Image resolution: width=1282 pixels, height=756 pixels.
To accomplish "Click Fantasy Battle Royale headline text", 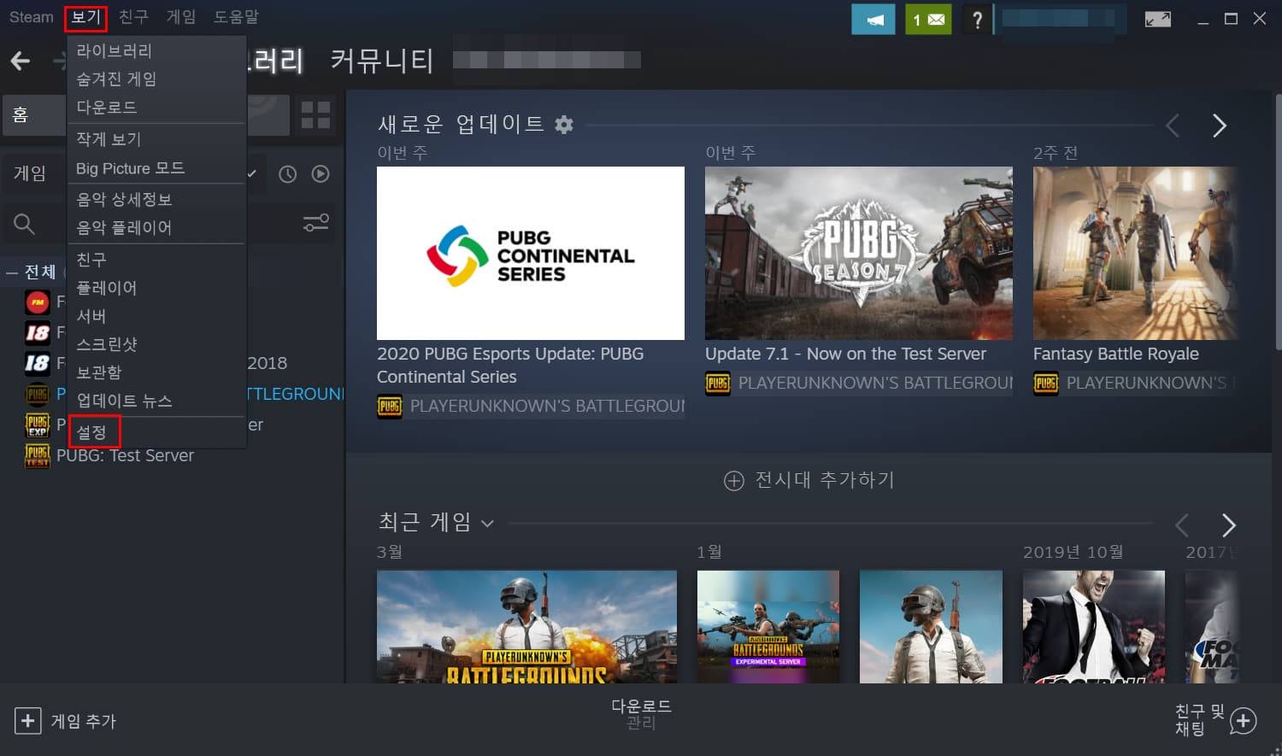I will click(x=1115, y=354).
